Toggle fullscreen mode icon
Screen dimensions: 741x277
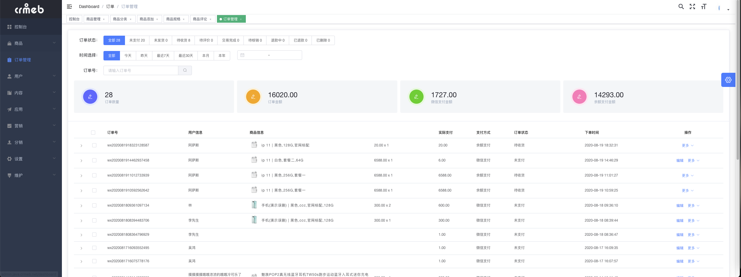(x=692, y=6)
